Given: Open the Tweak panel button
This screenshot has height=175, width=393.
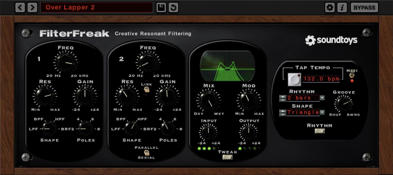Looking at the screenshot, I should (x=227, y=157).
